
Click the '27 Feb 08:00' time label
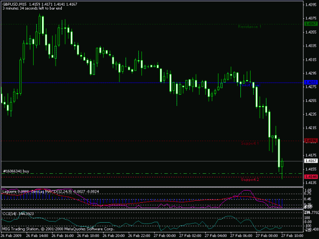(267, 236)
